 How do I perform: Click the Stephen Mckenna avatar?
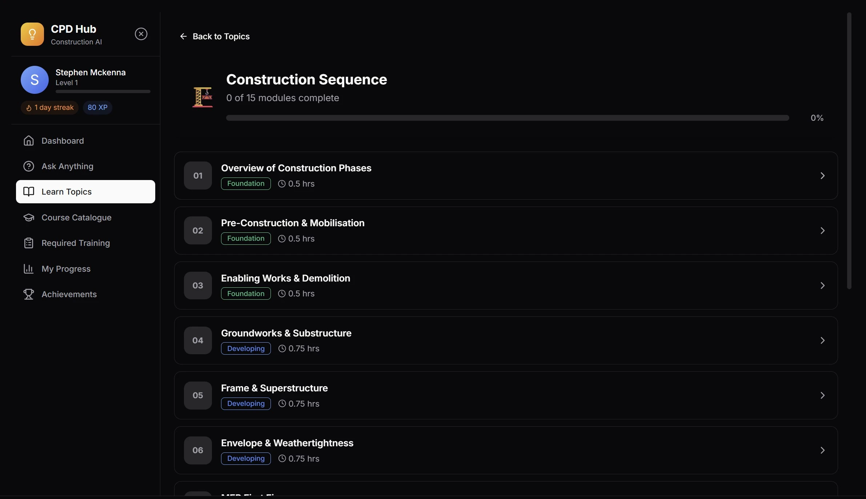(x=35, y=80)
